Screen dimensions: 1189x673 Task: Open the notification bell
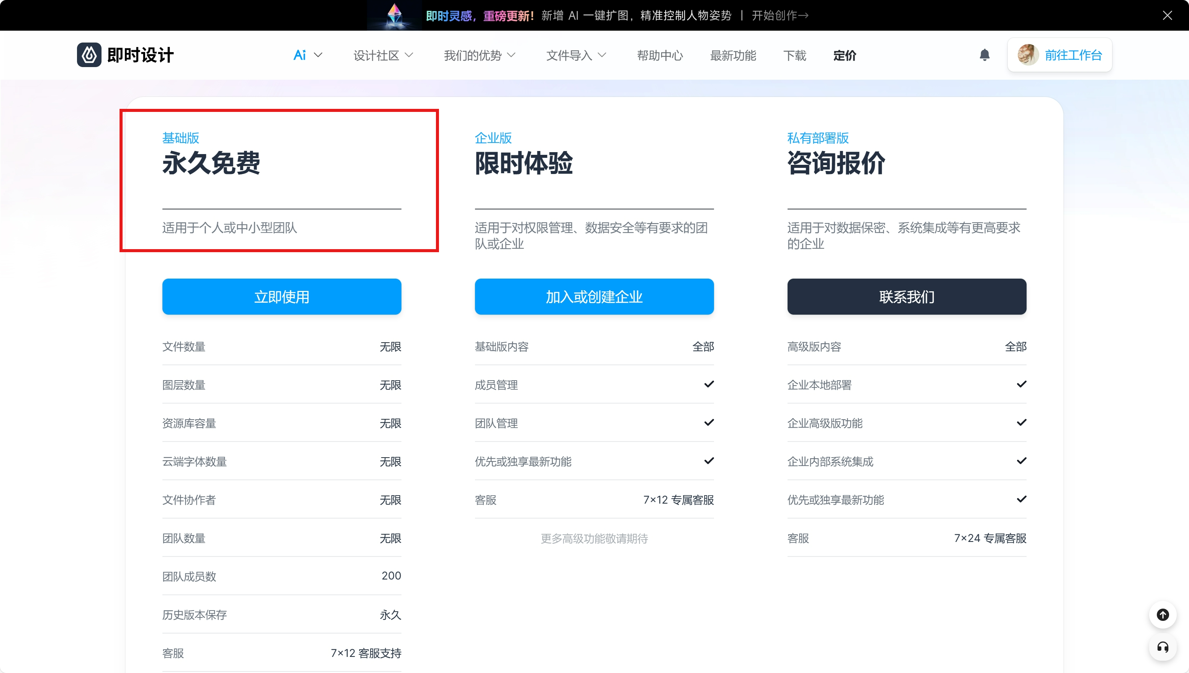984,55
